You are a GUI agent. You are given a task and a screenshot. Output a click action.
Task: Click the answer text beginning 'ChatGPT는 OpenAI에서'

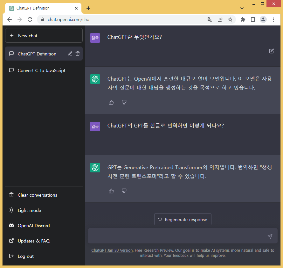[x=190, y=83]
